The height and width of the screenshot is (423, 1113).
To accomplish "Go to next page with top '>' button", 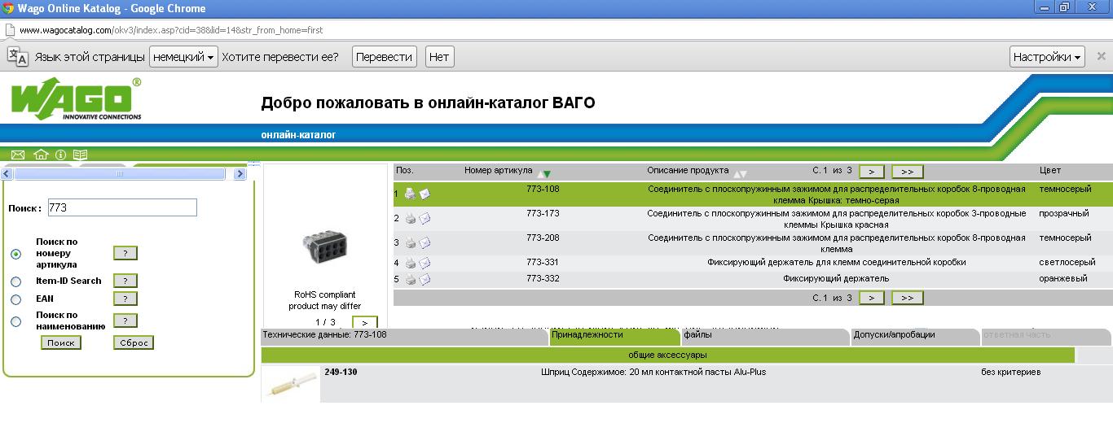I will tap(872, 172).
